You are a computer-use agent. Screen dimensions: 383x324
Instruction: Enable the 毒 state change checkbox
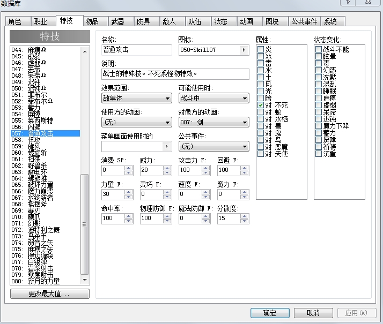(319, 63)
